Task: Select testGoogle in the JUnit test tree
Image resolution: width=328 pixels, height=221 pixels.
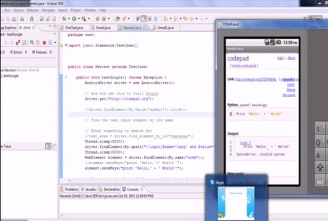Action: point(11,76)
